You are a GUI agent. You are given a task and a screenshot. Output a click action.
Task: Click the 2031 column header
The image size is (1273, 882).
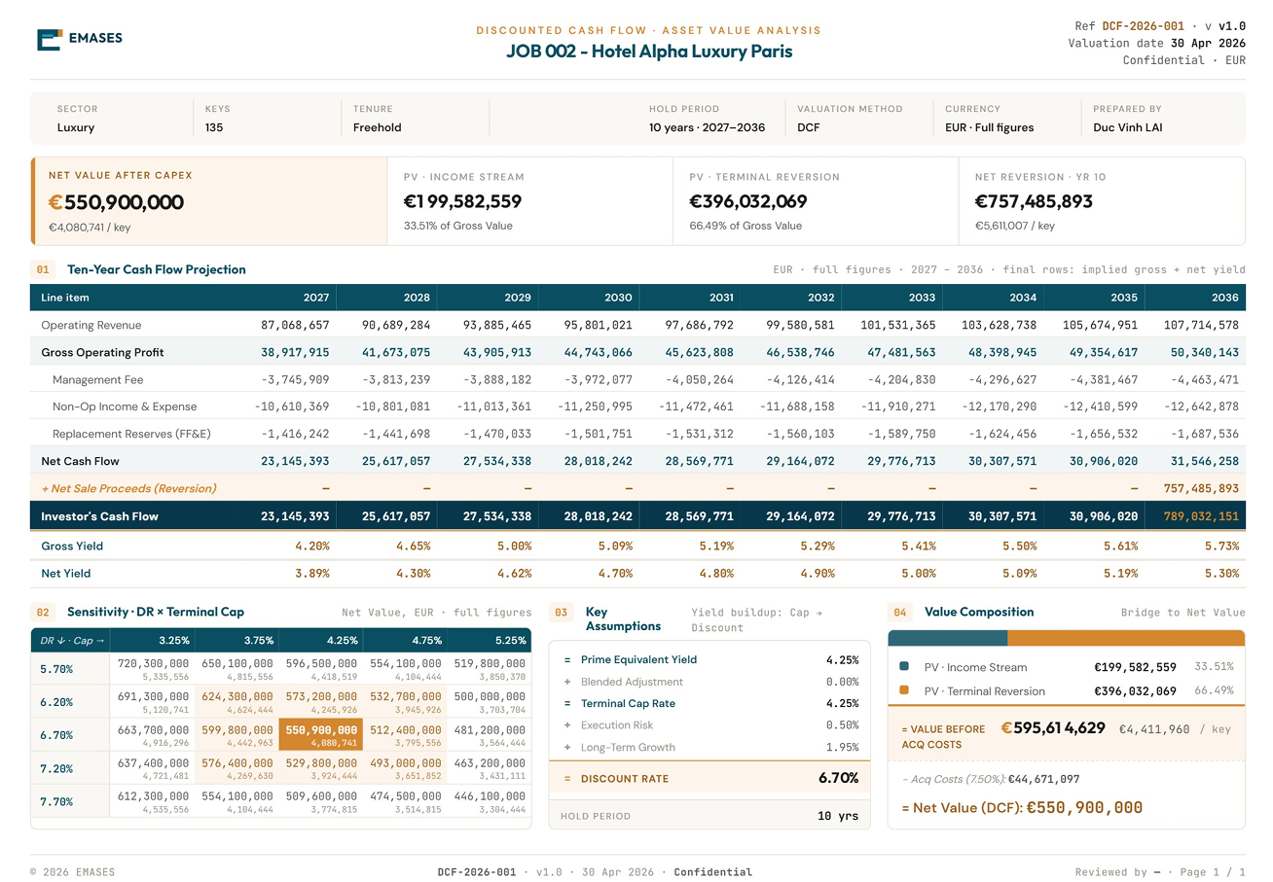click(x=721, y=298)
